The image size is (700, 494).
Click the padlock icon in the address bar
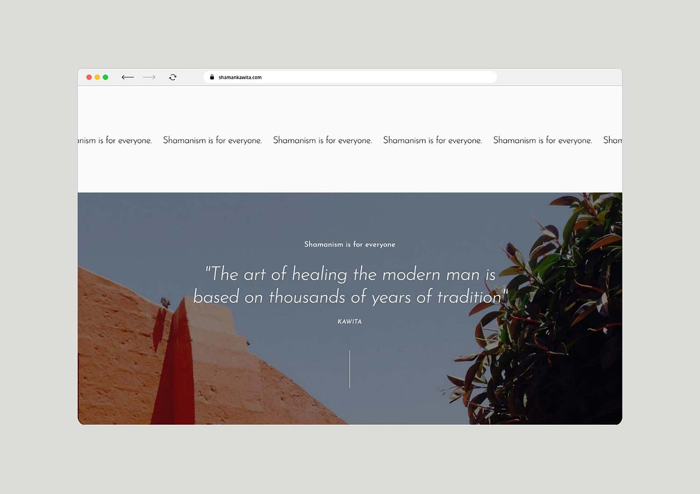(212, 77)
